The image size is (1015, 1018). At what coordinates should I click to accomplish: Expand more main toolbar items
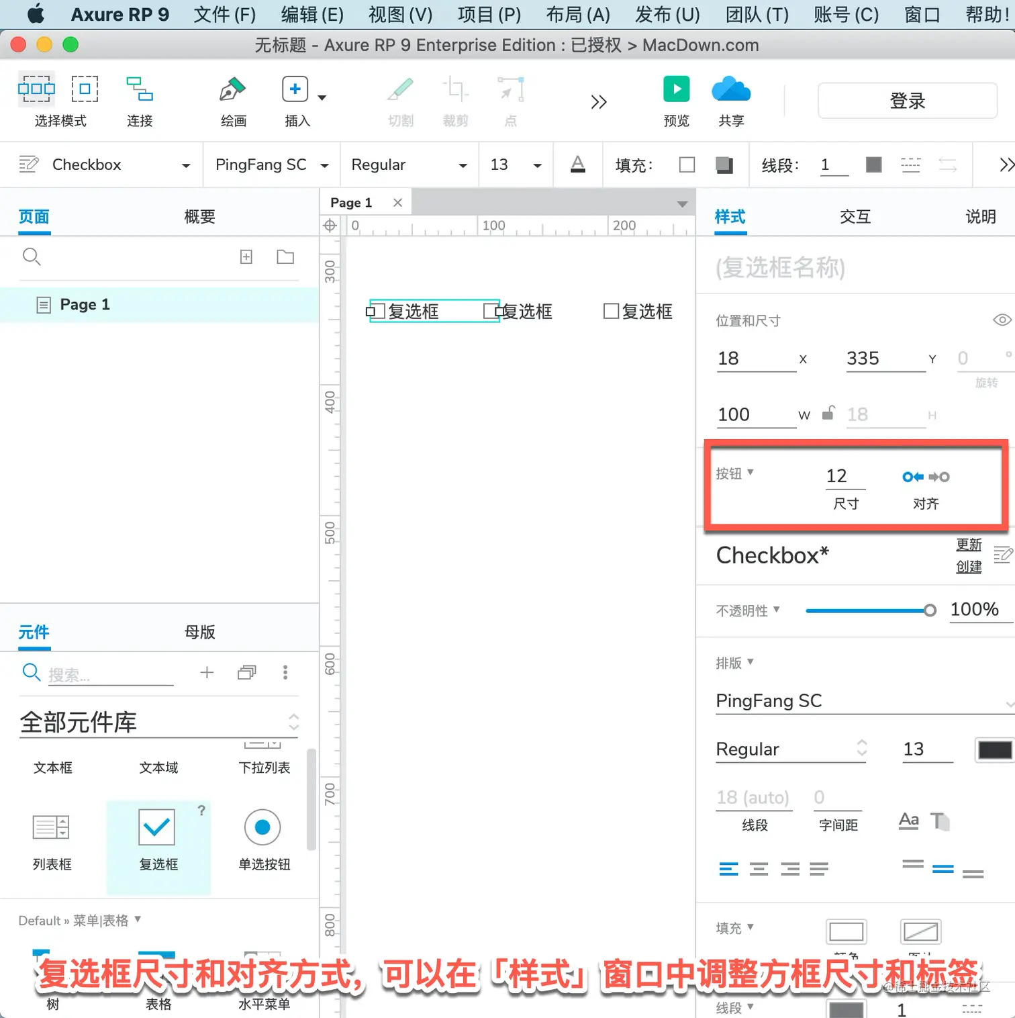point(599,101)
